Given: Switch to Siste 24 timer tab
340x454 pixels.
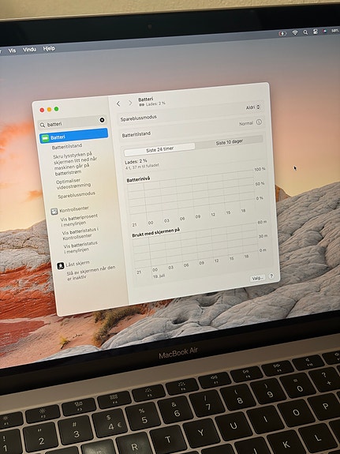Looking at the screenshot, I should point(159,149).
